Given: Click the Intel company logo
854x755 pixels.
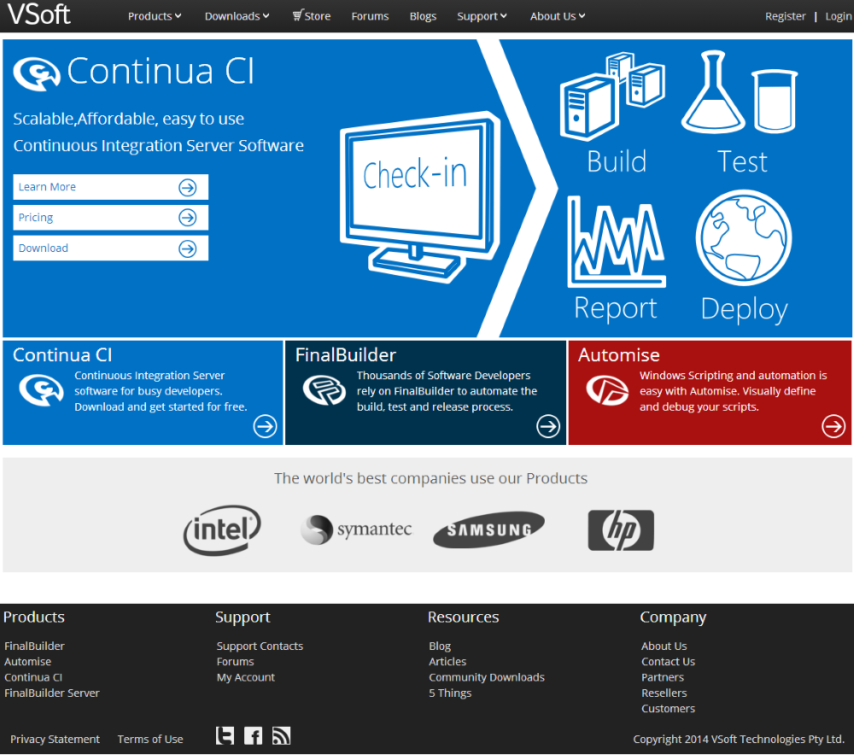Looking at the screenshot, I should pos(222,530).
